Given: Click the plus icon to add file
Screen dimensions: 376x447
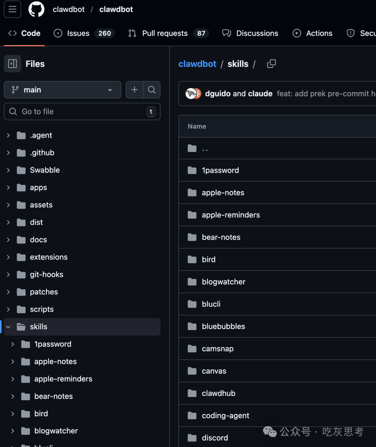Looking at the screenshot, I should point(134,90).
